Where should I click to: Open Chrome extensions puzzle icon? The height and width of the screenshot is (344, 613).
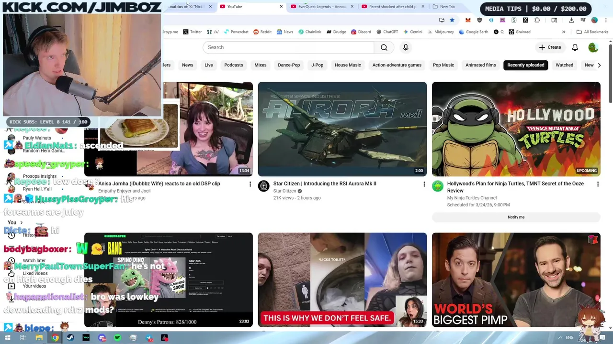tap(537, 20)
